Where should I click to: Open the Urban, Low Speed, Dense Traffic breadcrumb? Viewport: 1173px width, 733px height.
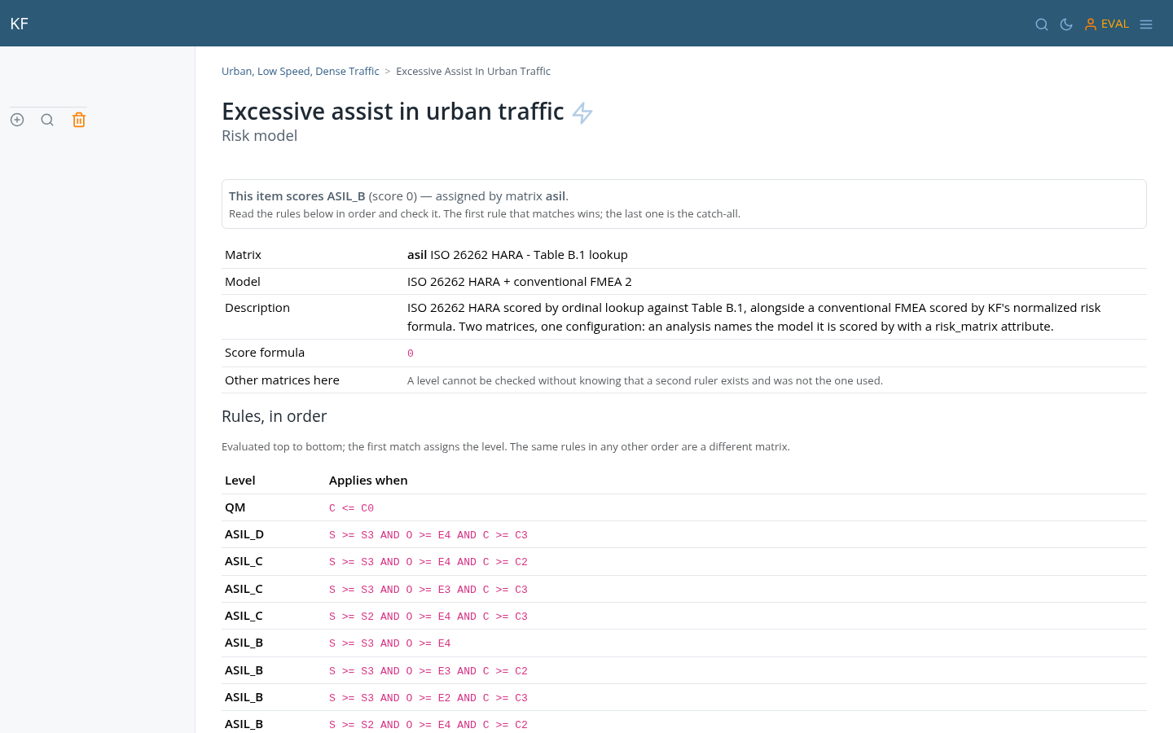tap(301, 71)
